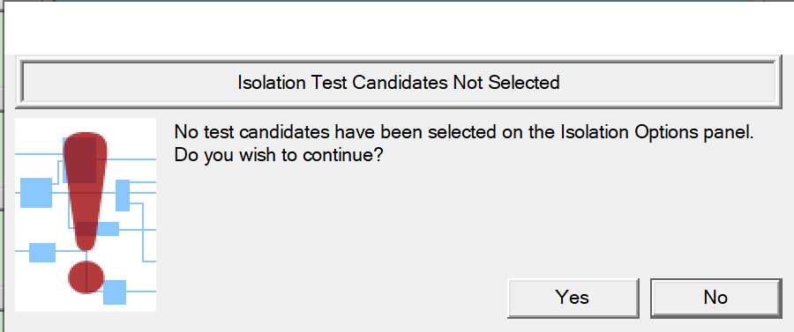This screenshot has width=794, height=332.
Task: Click the white title bar area above the header
Action: 399,26
